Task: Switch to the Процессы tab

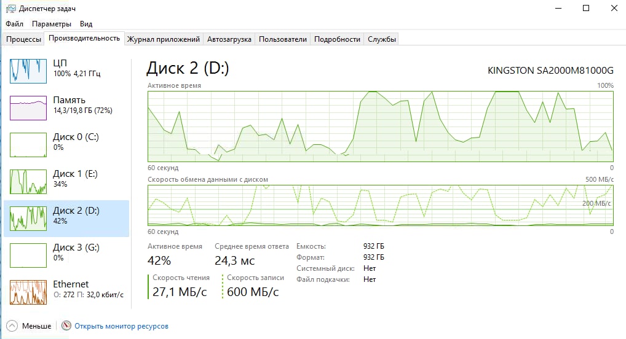Action: coord(23,39)
